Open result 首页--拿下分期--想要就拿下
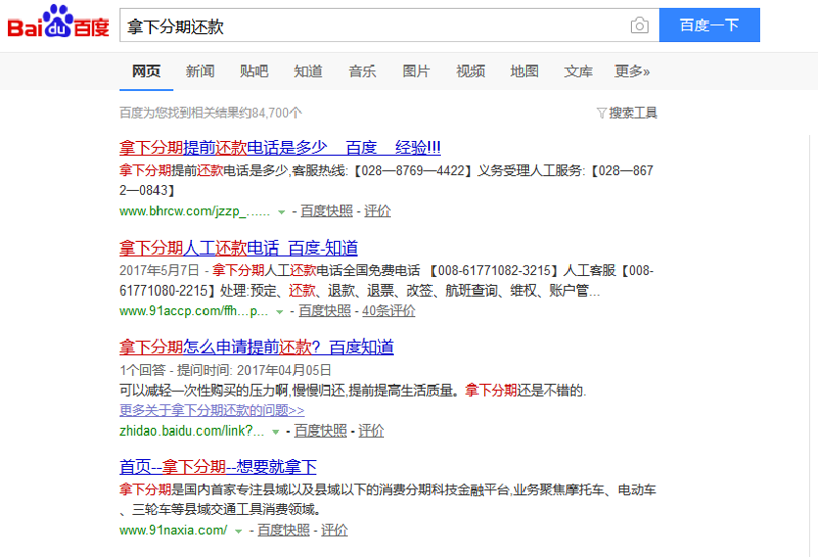Screen dimensions: 818x557 pyautogui.click(x=218, y=467)
